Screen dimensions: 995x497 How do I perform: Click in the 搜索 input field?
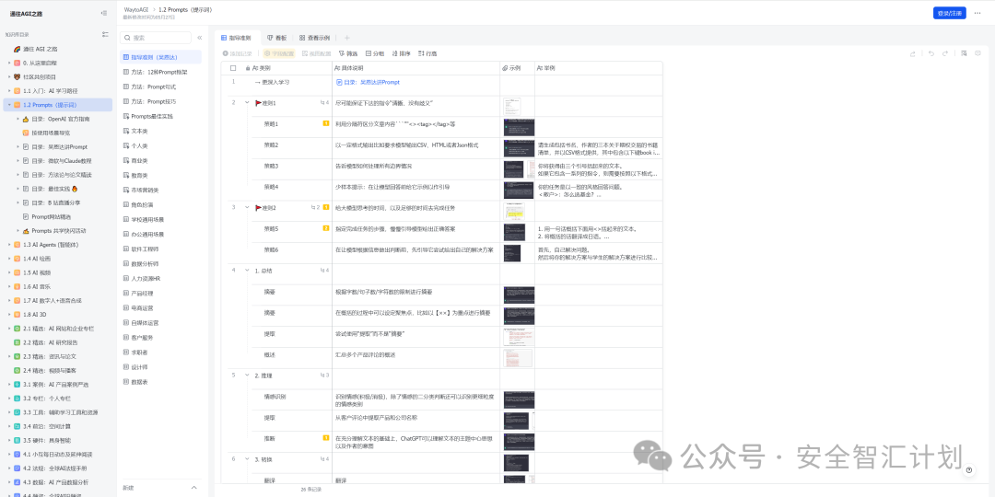[x=156, y=38]
